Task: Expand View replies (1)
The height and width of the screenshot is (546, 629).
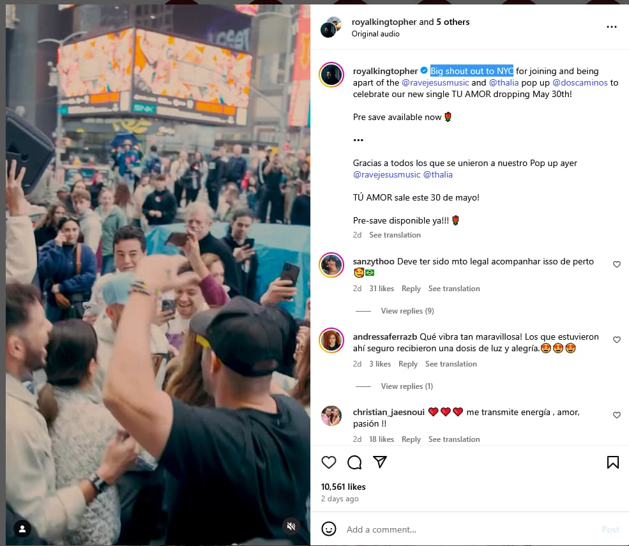Action: (407, 386)
